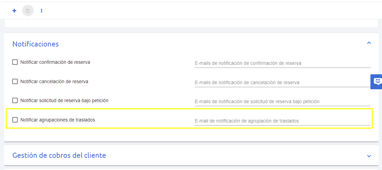Tick the Notificar cancelación de reserva checkbox
382x170 pixels.
pyautogui.click(x=15, y=81)
